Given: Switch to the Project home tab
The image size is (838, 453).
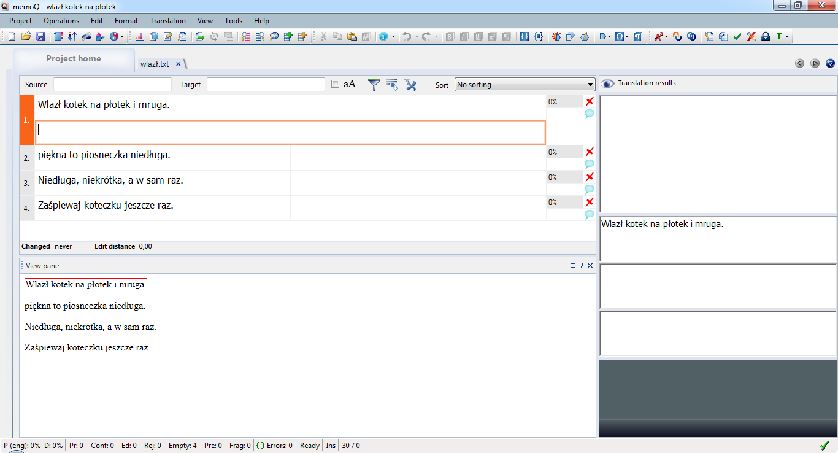Looking at the screenshot, I should (x=73, y=59).
